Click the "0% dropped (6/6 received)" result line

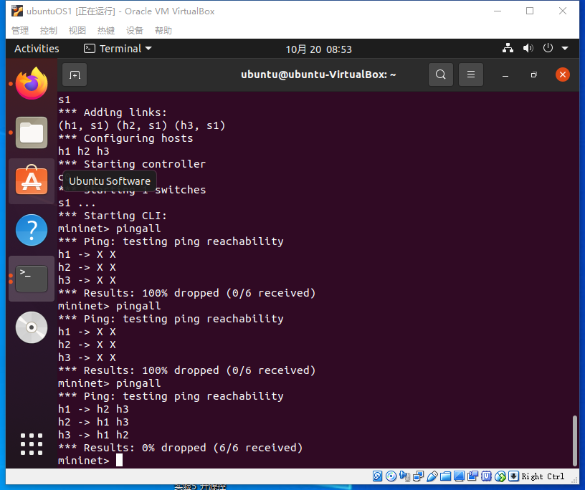[180, 448]
